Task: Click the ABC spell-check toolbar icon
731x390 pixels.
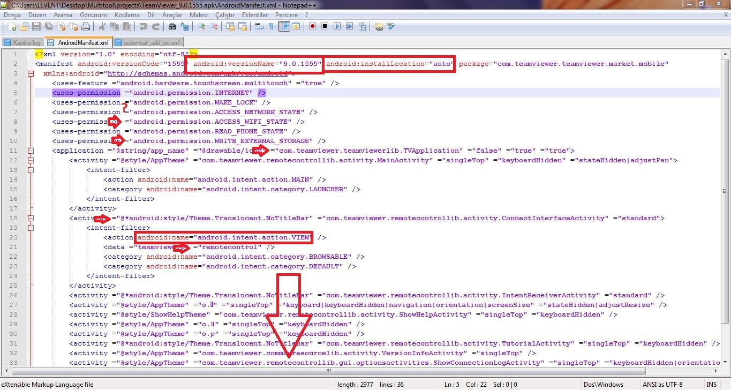Action: pyautogui.click(x=391, y=26)
